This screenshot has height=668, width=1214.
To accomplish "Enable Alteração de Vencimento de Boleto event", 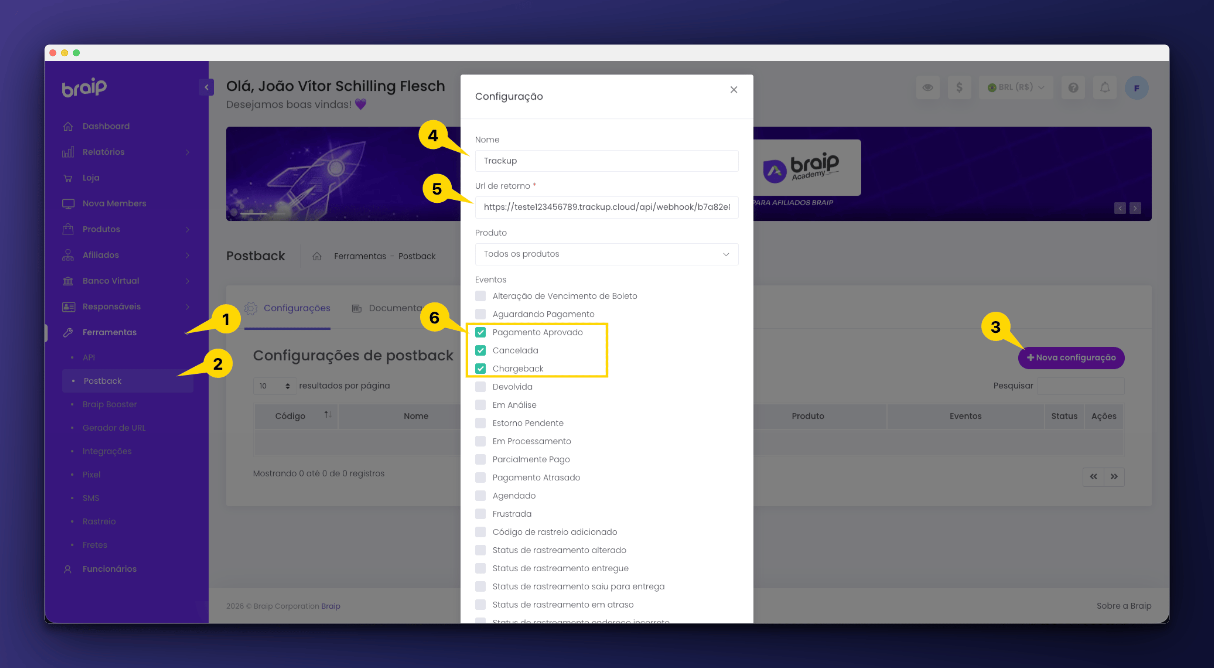I will click(x=480, y=296).
